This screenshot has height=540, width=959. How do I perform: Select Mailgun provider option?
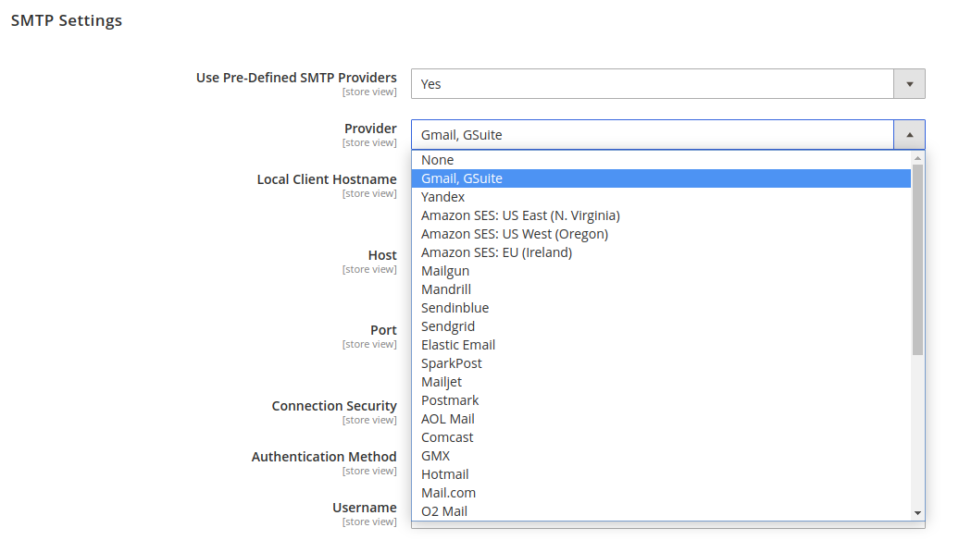point(445,271)
